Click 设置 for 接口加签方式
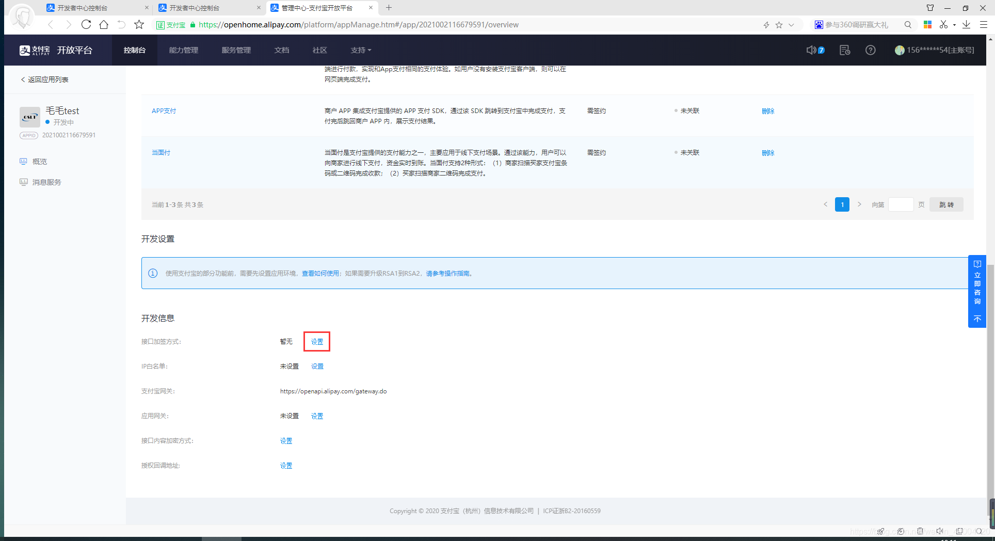This screenshot has height=541, width=995. click(317, 342)
